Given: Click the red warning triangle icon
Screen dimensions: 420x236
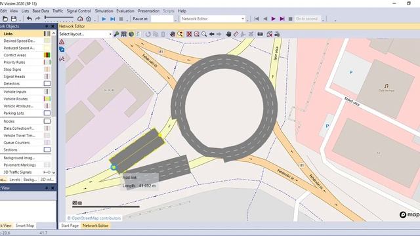Looking at the screenshot, I should (62, 42).
